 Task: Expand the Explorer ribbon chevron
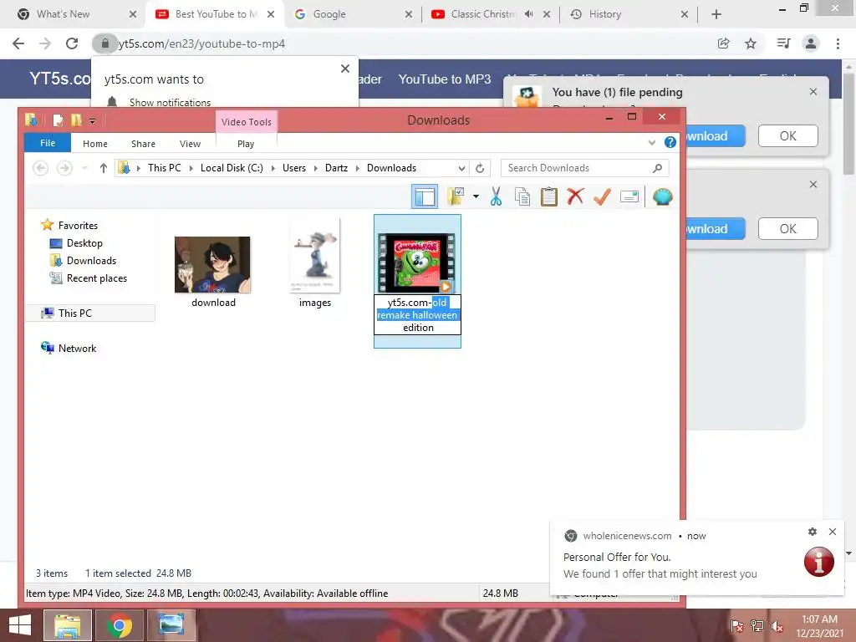652,143
